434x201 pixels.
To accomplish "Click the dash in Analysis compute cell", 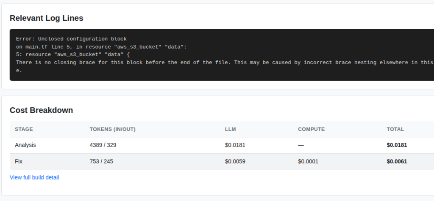I will pos(301,145).
